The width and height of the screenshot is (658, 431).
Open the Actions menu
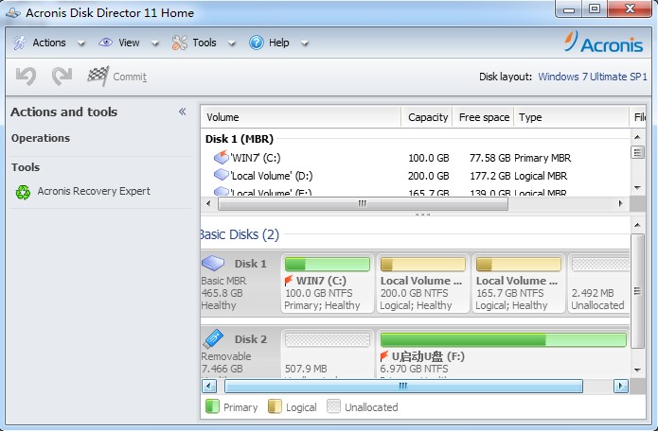tap(49, 43)
